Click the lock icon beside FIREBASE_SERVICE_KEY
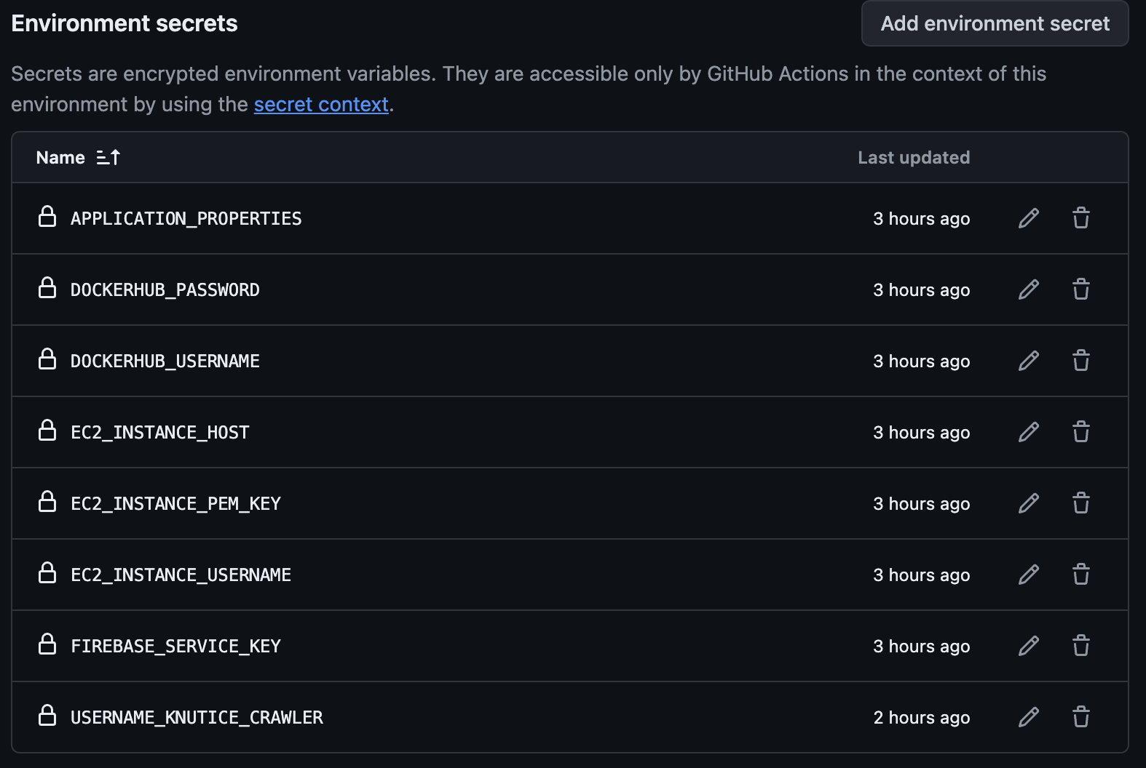This screenshot has height=768, width=1146. [x=47, y=644]
